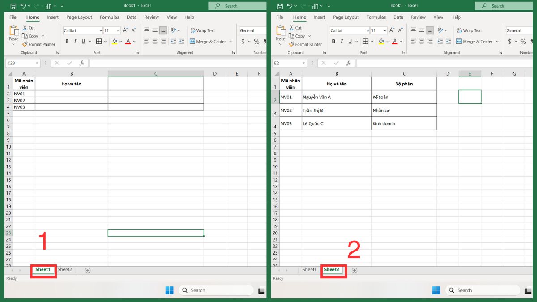Switch to Insert tab in left Excel window
Screen dimensions: 537x302
pyautogui.click(x=53, y=17)
